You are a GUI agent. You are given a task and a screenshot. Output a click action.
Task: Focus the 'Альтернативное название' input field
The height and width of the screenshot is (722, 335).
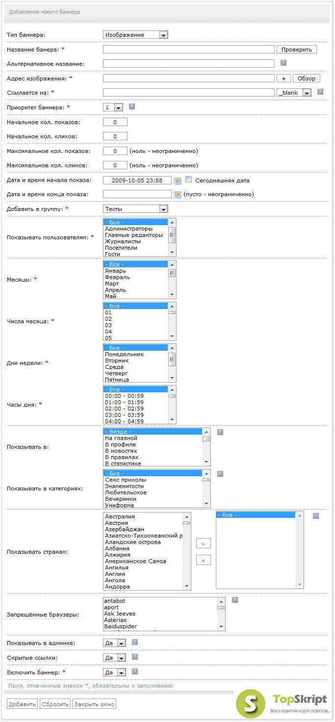pyautogui.click(x=189, y=63)
